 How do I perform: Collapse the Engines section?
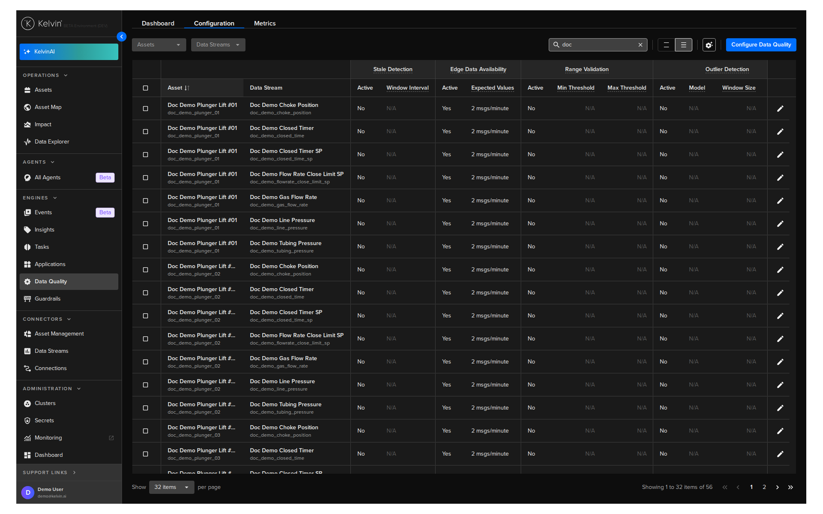pyautogui.click(x=40, y=198)
